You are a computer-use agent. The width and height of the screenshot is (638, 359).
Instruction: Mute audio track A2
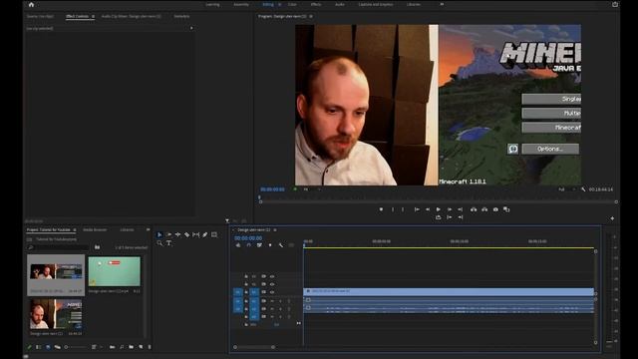click(272, 309)
